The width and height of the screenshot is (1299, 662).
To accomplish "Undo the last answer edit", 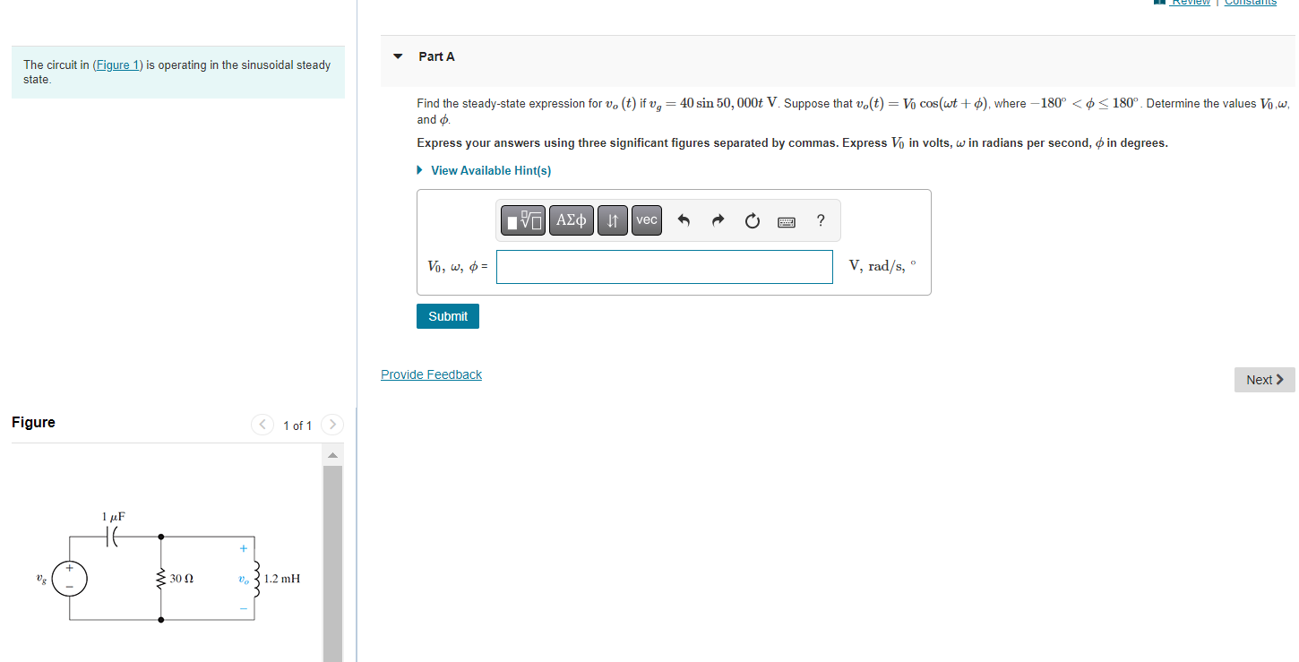I will tap(684, 220).
